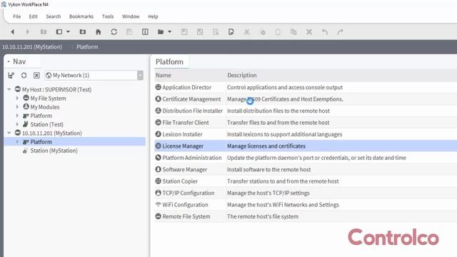Click 10.10.11.201 (MyStation) in the path bar
The image size is (457, 257).
tap(32, 47)
